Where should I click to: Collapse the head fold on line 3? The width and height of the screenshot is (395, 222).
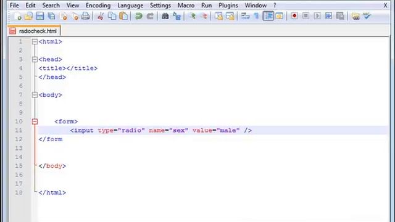(x=35, y=59)
